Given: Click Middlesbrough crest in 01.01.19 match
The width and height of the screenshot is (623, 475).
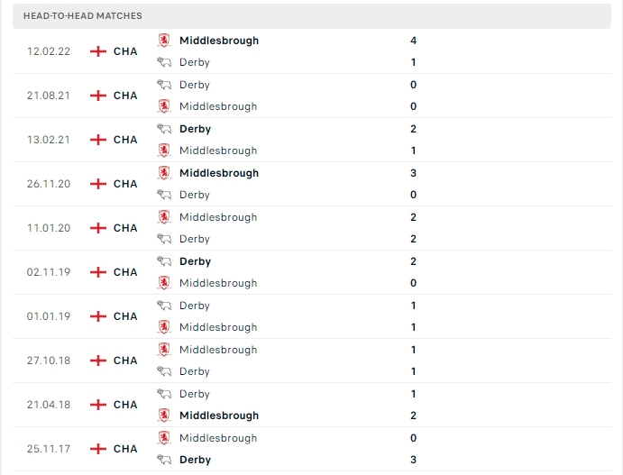Looking at the screenshot, I should 164,327.
